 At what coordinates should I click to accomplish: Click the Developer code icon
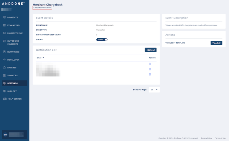tap(4, 60)
